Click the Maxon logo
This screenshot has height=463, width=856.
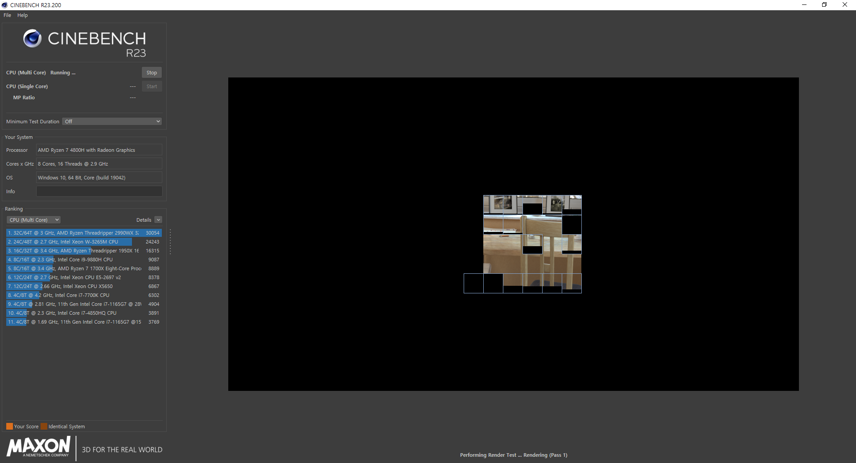[39, 447]
